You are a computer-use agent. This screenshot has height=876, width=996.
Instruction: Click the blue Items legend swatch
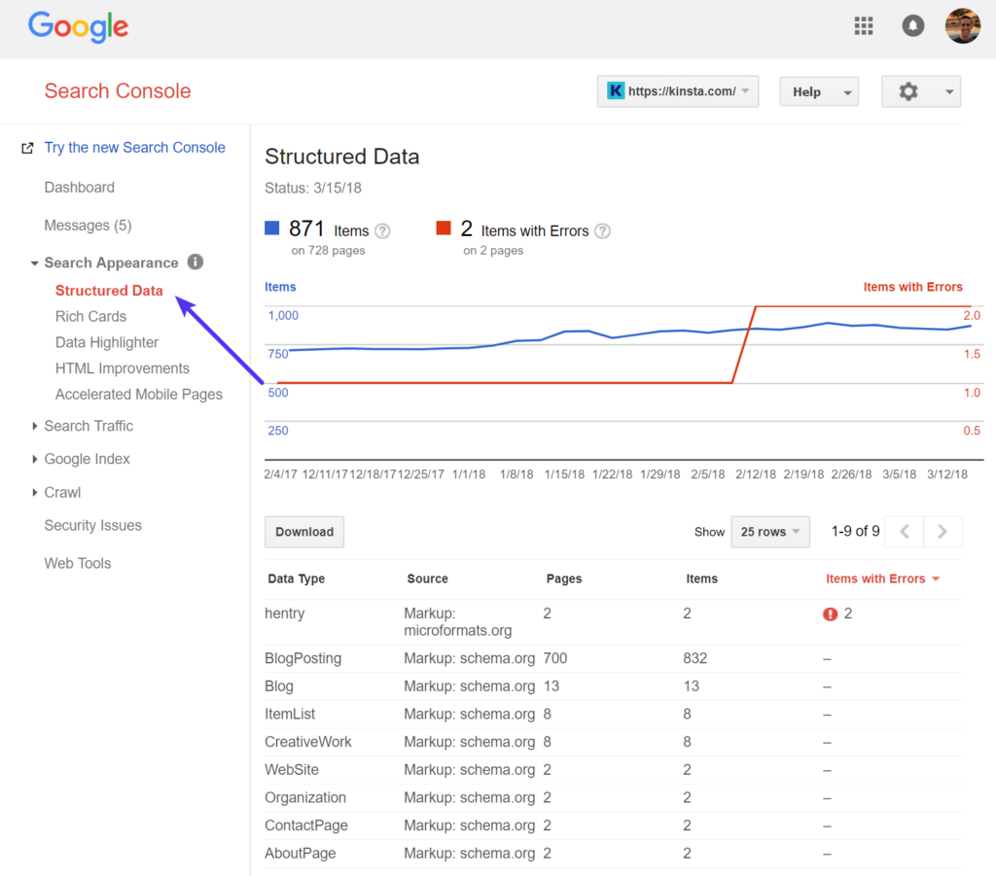(272, 229)
